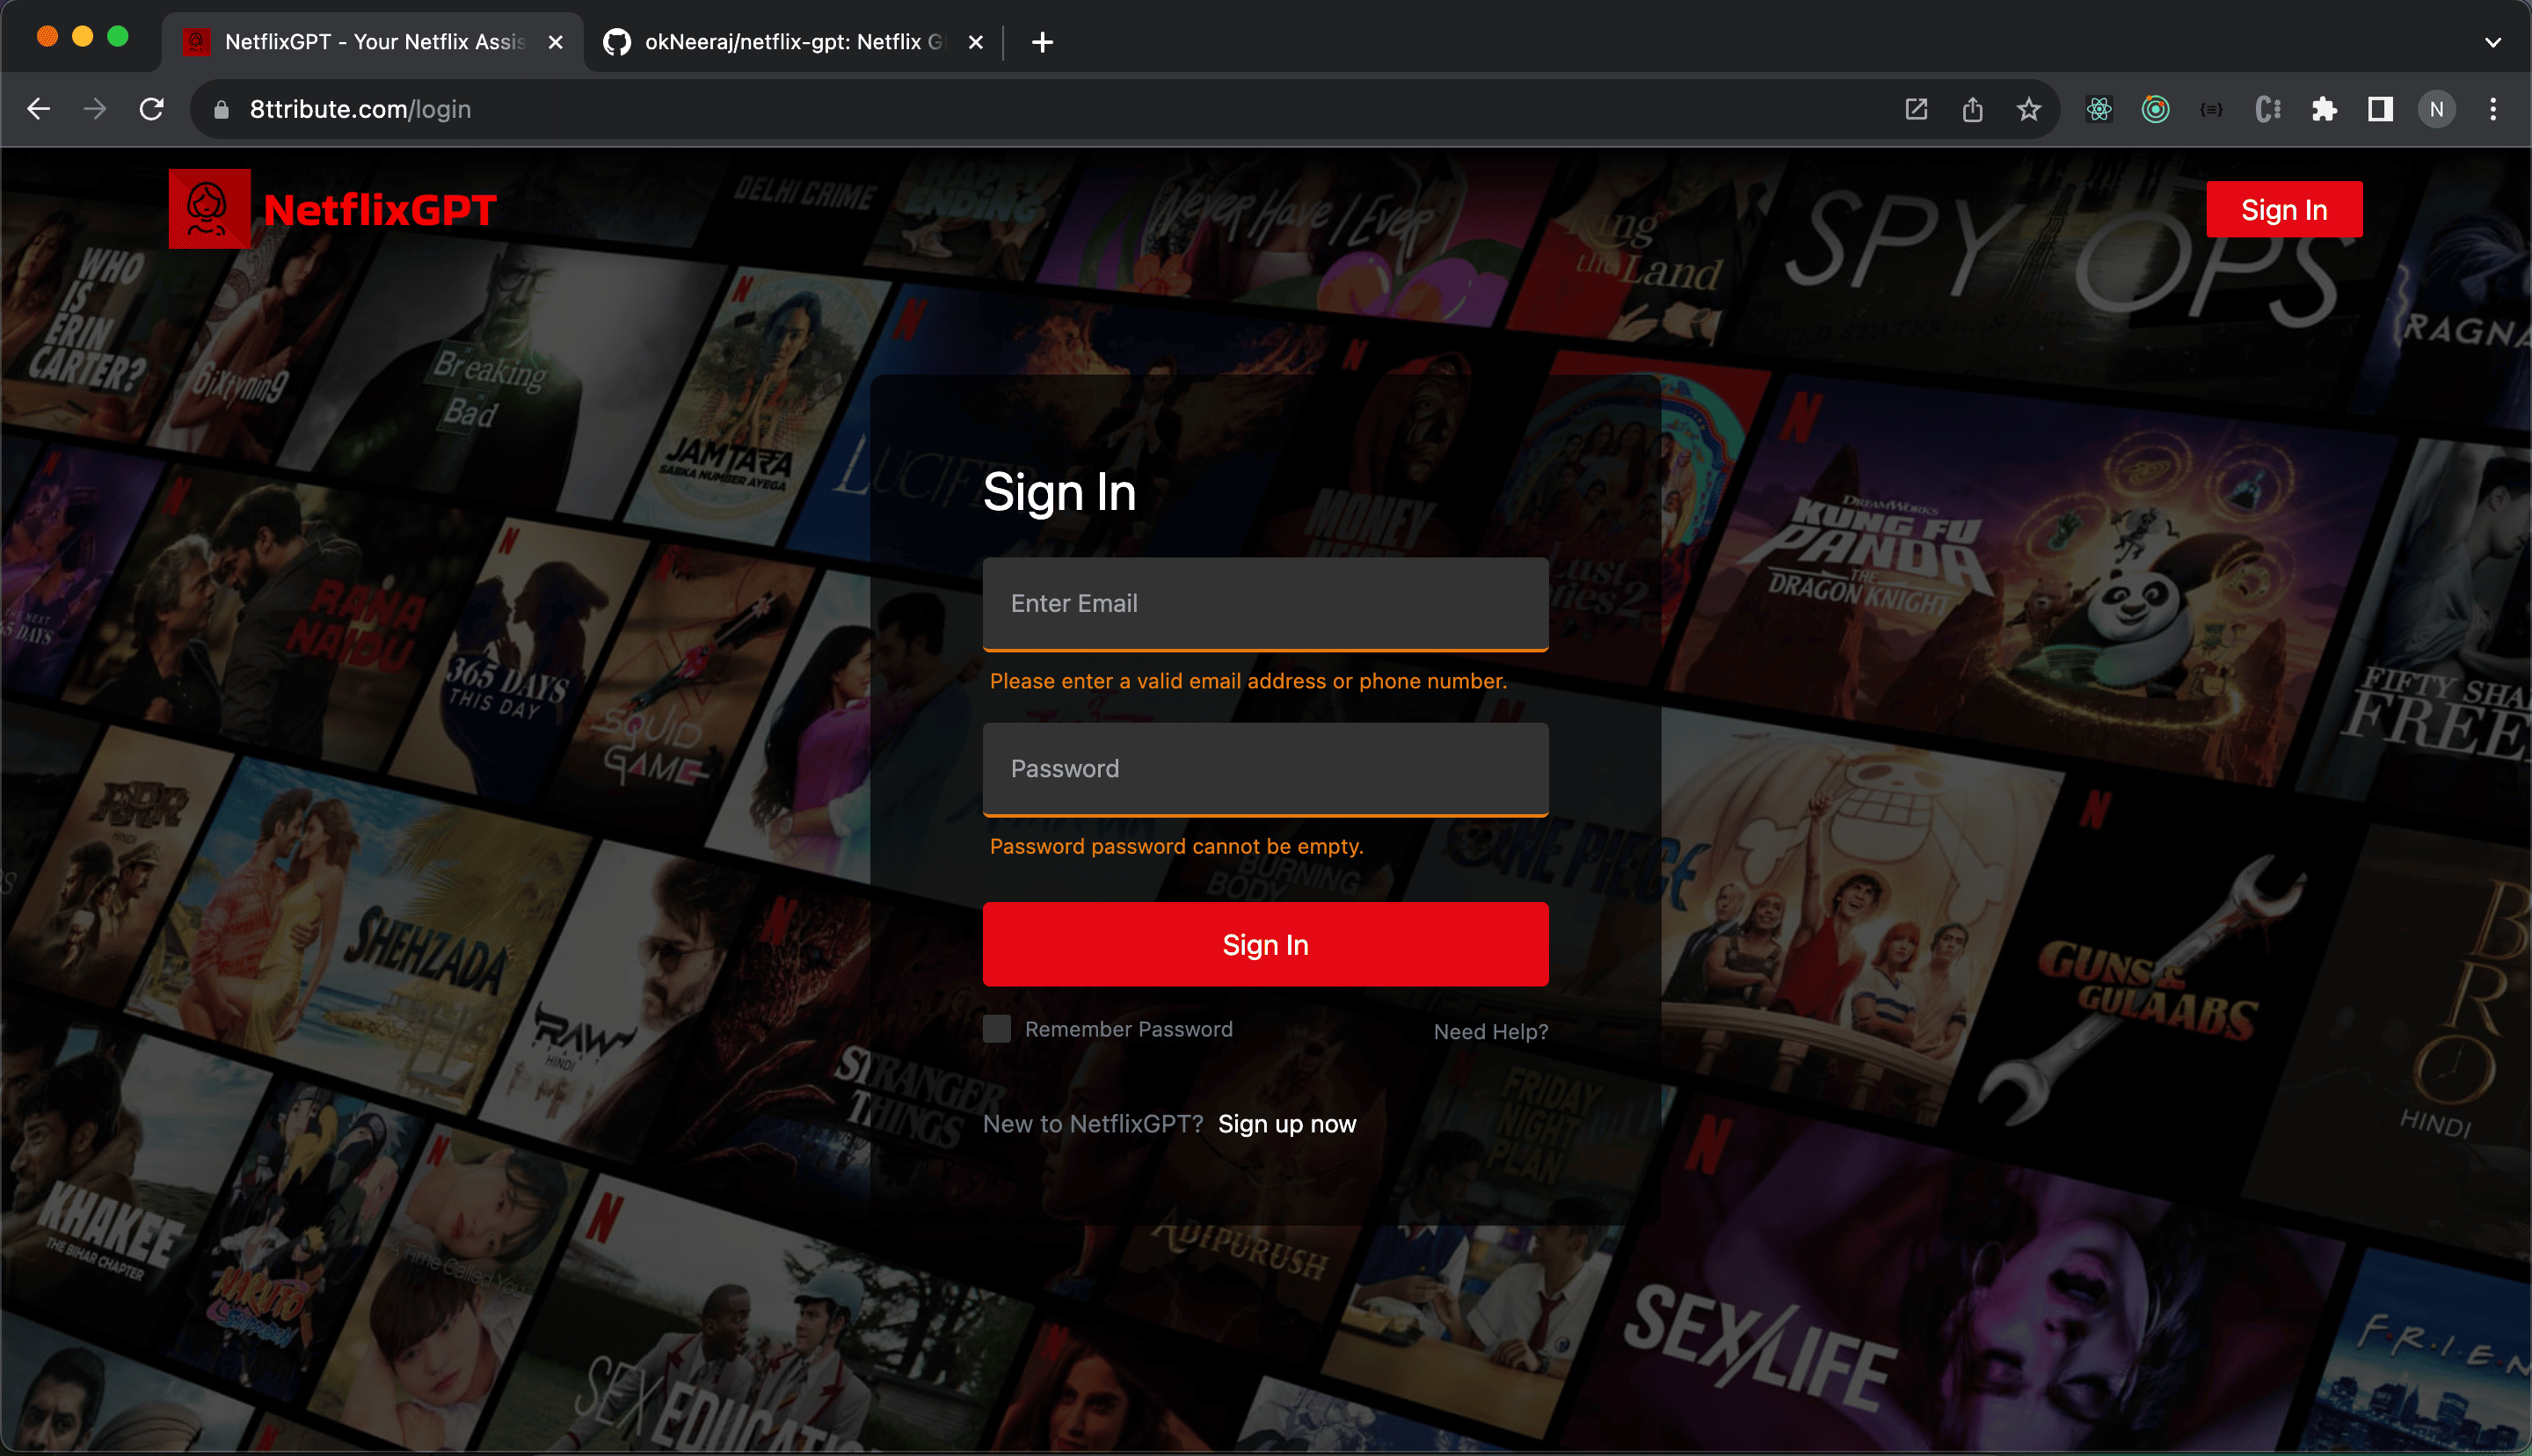Open the React Developer Tools extension
The width and height of the screenshot is (2532, 1456).
tap(2099, 109)
